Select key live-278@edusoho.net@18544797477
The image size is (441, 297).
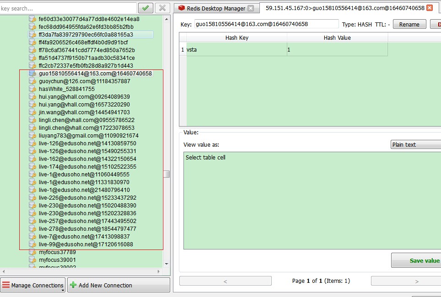tap(87, 229)
